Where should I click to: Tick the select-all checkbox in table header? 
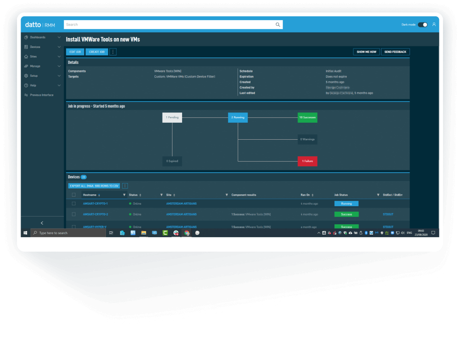pos(73,195)
